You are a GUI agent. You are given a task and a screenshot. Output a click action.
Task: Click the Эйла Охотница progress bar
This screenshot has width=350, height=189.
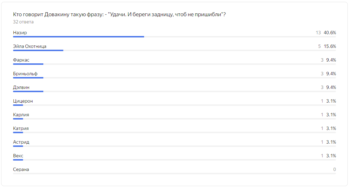click(x=174, y=50)
